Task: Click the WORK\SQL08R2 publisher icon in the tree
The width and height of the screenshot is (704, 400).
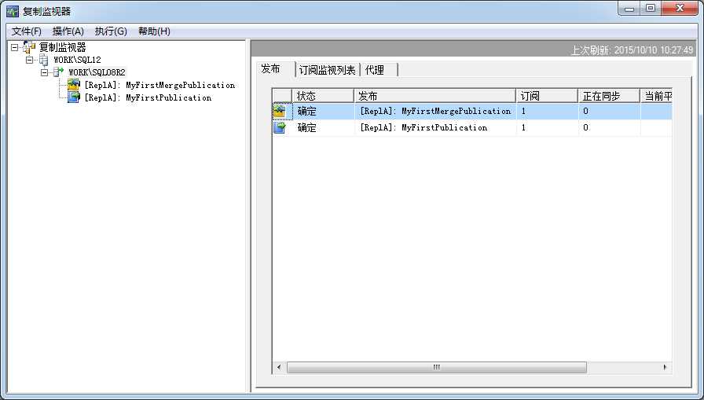Action: click(58, 72)
